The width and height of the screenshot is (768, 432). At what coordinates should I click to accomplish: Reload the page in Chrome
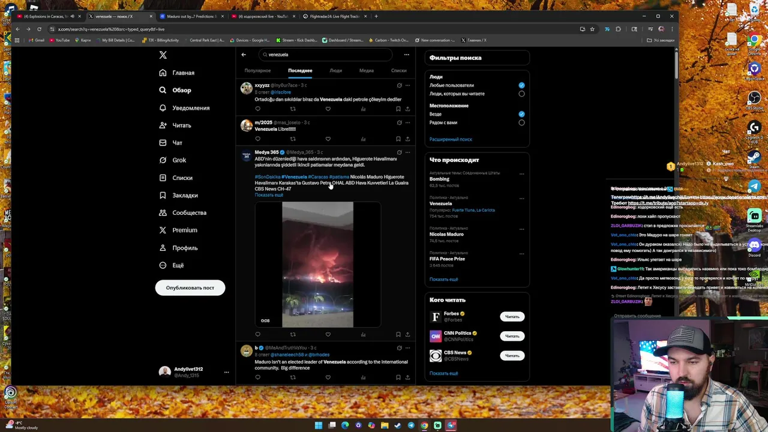tap(39, 29)
